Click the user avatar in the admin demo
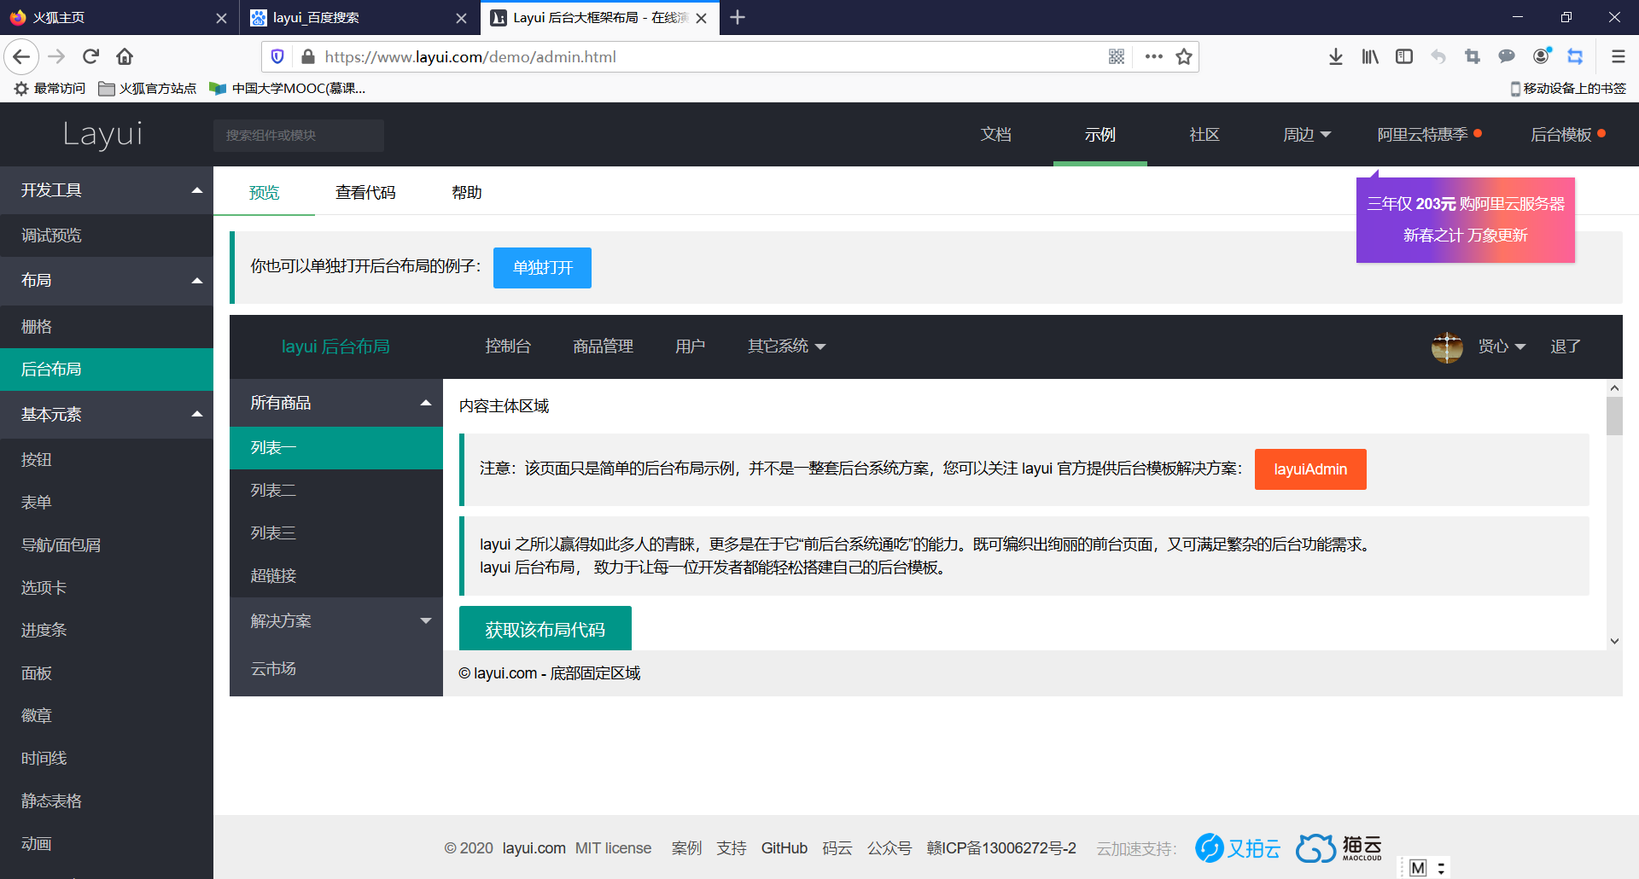Image resolution: width=1639 pixels, height=879 pixels. [x=1446, y=346]
